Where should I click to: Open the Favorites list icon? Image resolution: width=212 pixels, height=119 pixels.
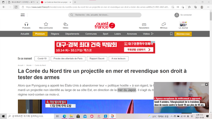pyautogui.click(x=189, y=7)
